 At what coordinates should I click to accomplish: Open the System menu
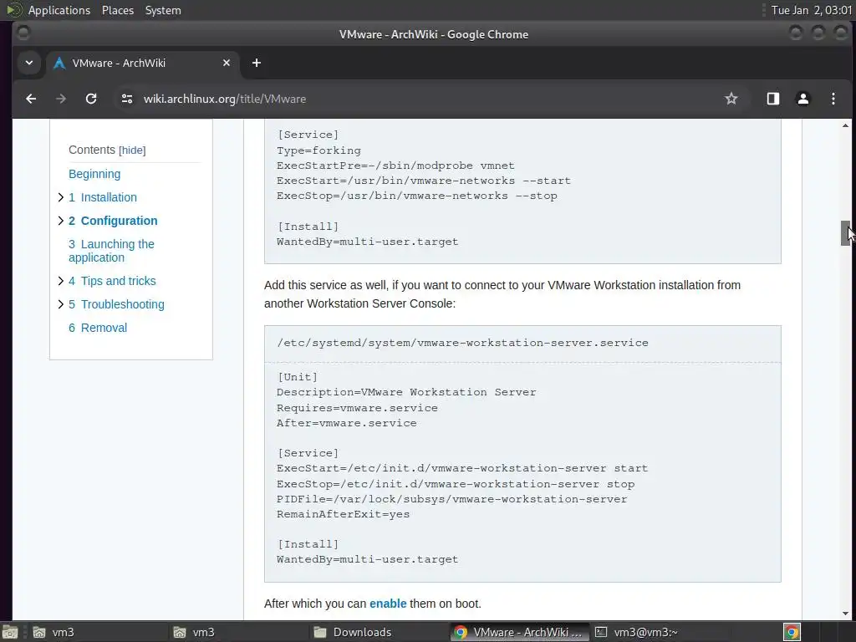pos(163,10)
